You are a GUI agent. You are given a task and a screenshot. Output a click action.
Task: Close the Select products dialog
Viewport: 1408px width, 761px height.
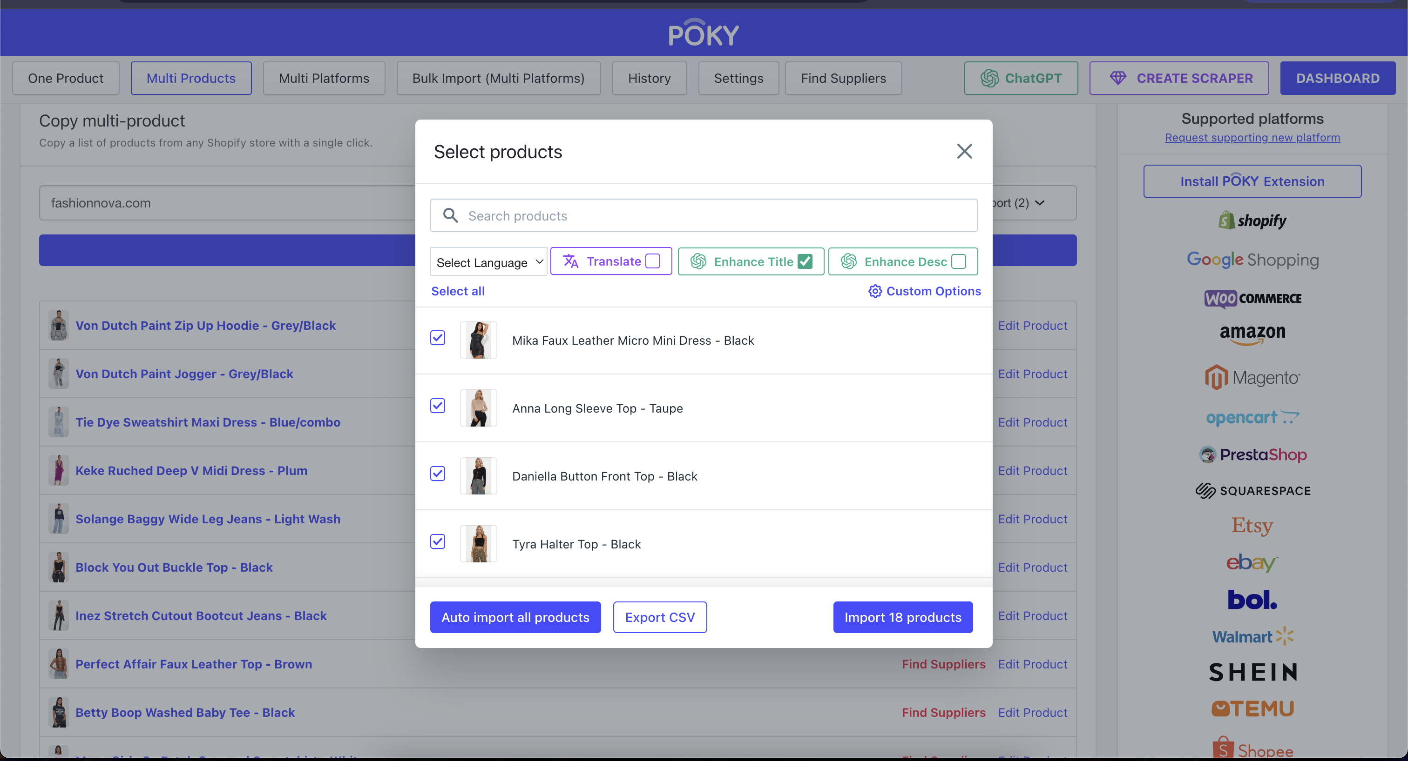pyautogui.click(x=964, y=151)
